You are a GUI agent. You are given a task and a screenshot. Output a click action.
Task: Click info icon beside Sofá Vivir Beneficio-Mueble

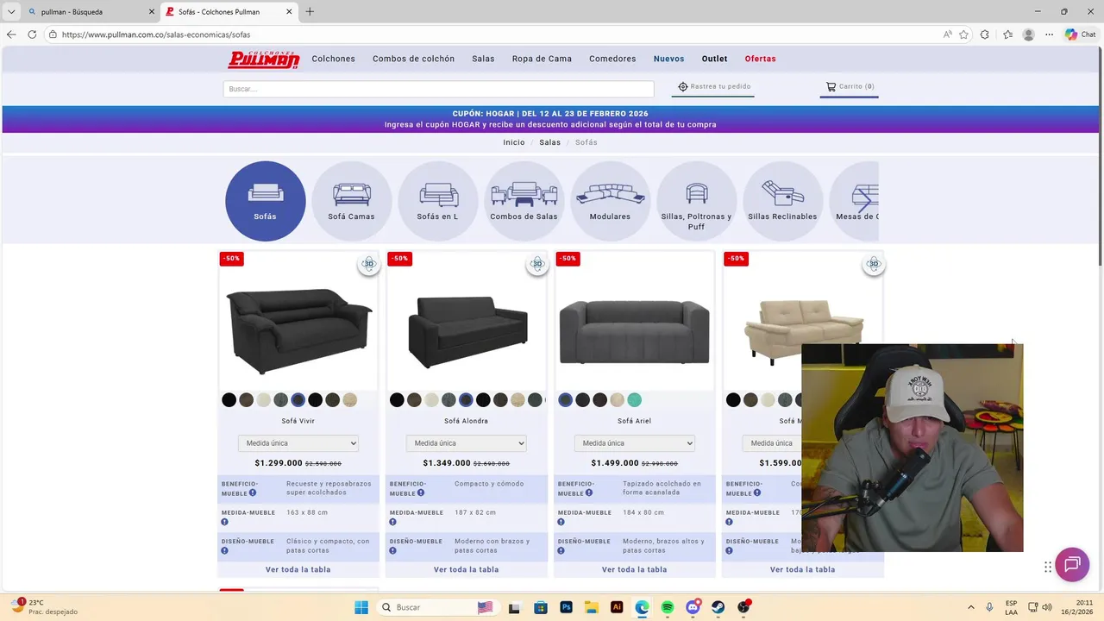tap(253, 493)
